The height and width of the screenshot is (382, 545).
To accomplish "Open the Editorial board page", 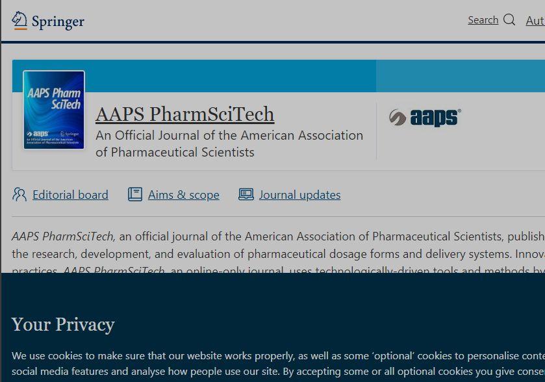I will (70, 194).
